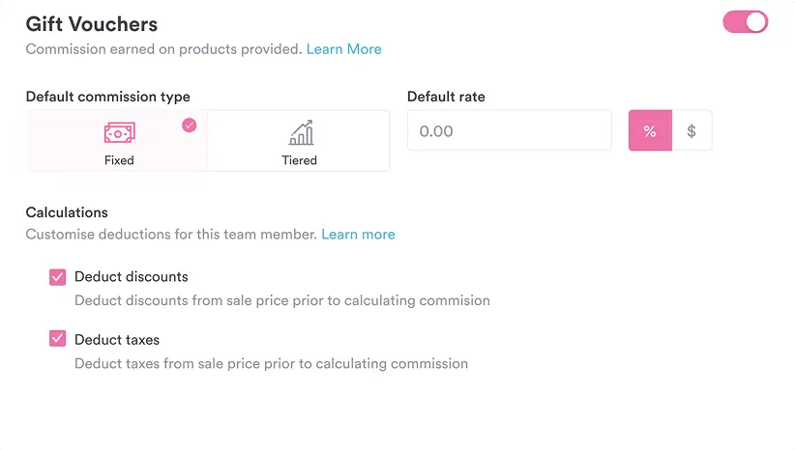The height and width of the screenshot is (450, 795).
Task: Switch rate unit to percent symbol
Action: click(x=650, y=130)
